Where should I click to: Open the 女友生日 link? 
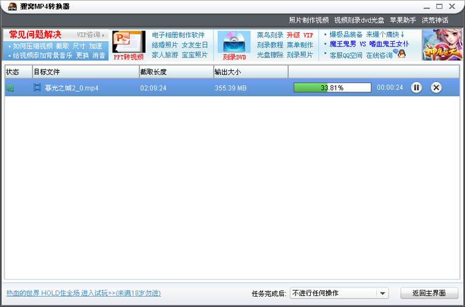195,45
